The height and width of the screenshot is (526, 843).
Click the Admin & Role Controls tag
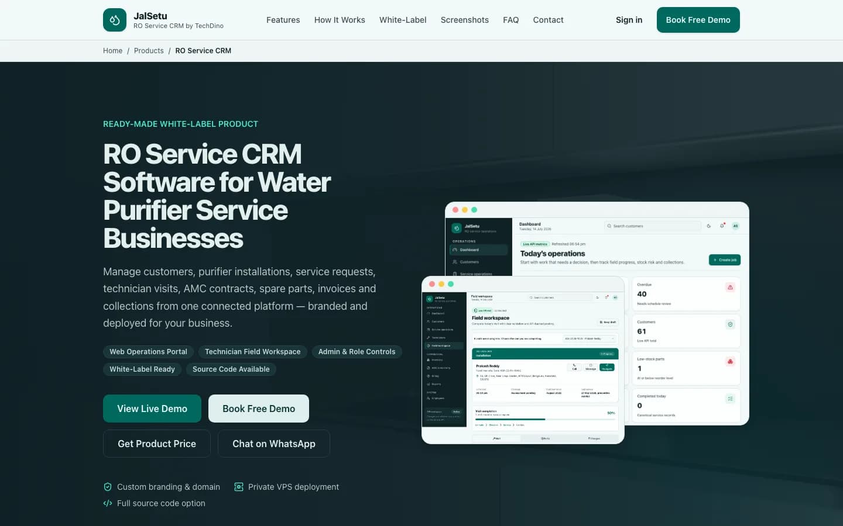(x=357, y=352)
